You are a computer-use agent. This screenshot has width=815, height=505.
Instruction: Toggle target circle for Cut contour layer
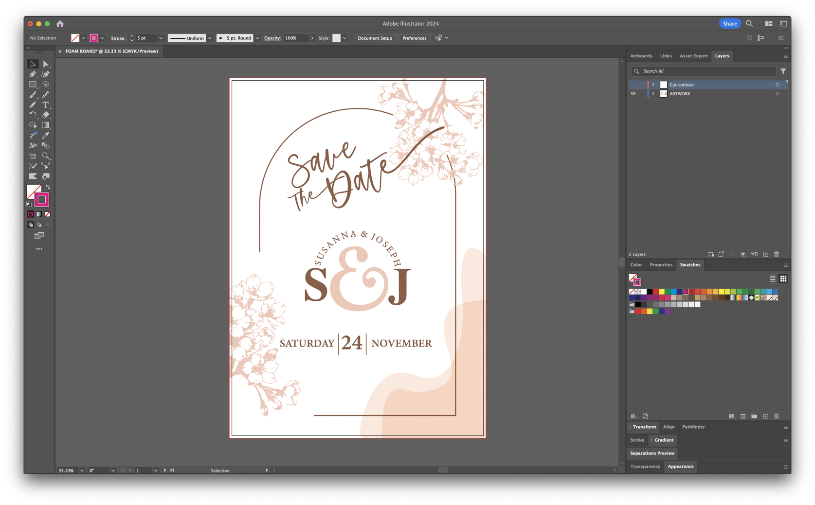777,85
